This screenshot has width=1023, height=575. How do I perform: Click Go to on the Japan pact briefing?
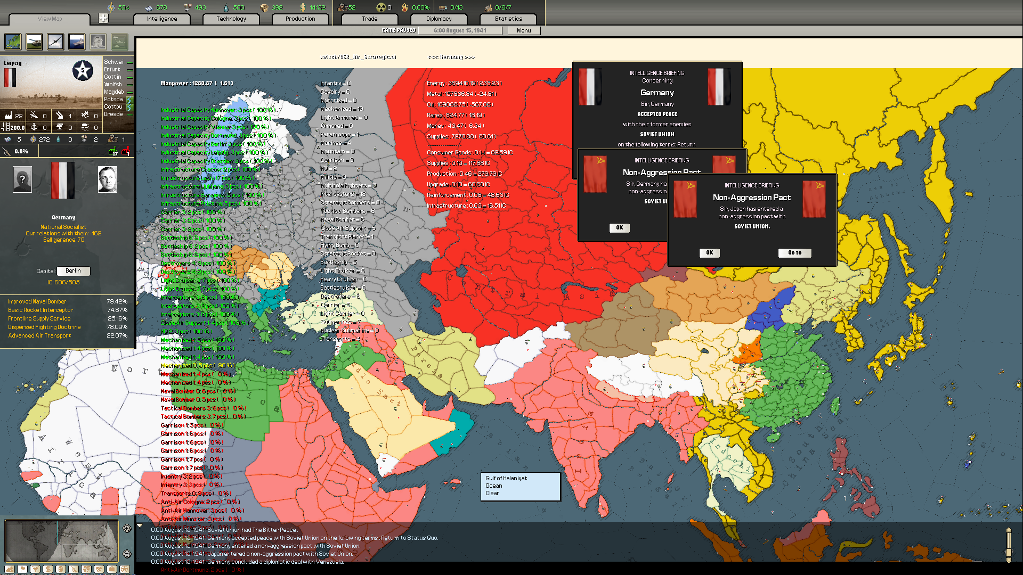[794, 253]
